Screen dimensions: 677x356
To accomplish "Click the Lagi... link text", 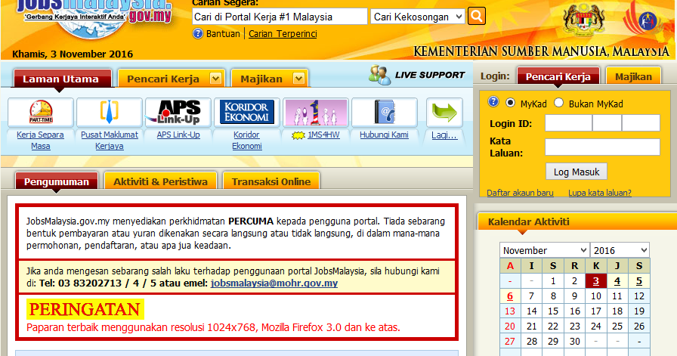I will click(x=444, y=135).
